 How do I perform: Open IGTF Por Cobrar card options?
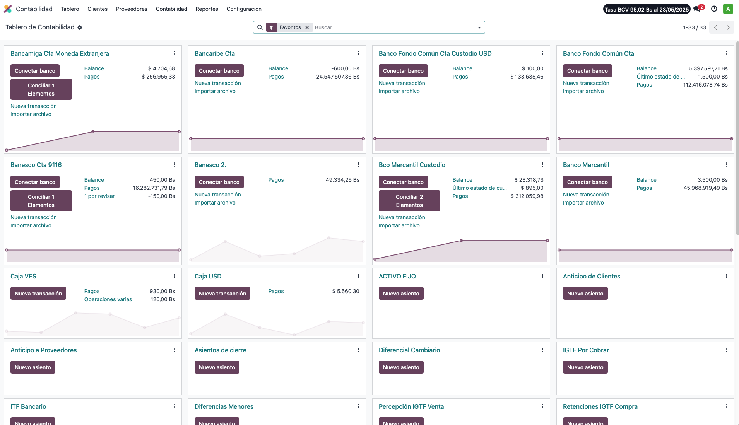727,350
